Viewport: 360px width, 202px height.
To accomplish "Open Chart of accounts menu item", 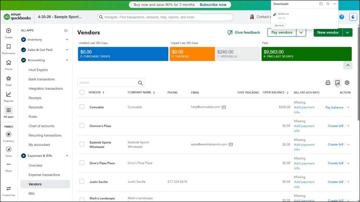I will coord(41,126).
